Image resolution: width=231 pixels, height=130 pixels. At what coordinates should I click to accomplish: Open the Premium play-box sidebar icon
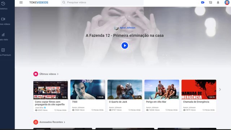click(x=3, y=50)
